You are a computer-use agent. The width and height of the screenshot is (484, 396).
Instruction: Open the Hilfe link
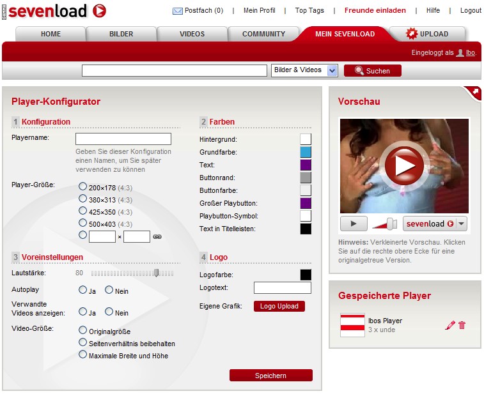[433, 10]
